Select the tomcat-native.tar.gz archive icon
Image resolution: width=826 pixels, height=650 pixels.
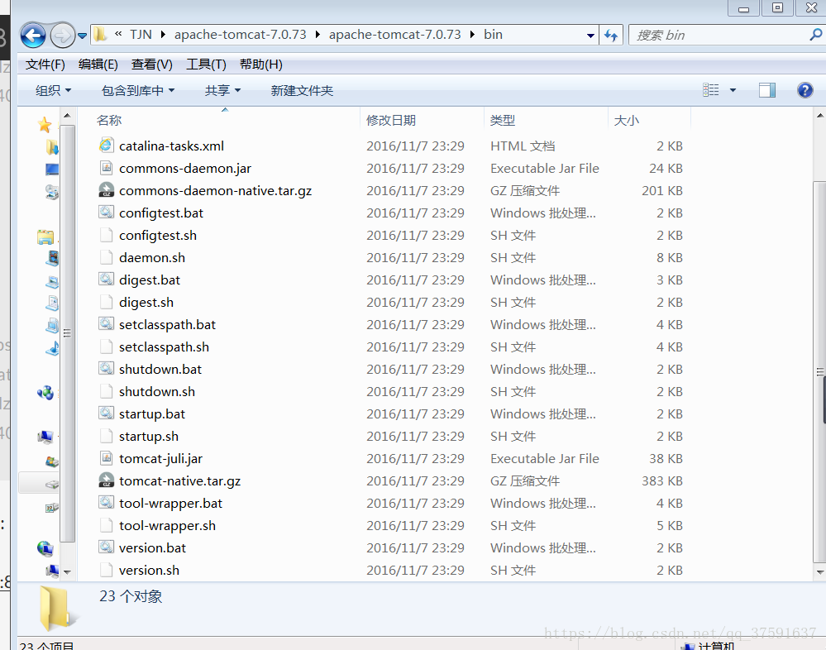107,480
